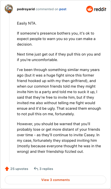Click the reddit wordmark text
The height and width of the screenshot is (189, 111).
tap(100, 9)
